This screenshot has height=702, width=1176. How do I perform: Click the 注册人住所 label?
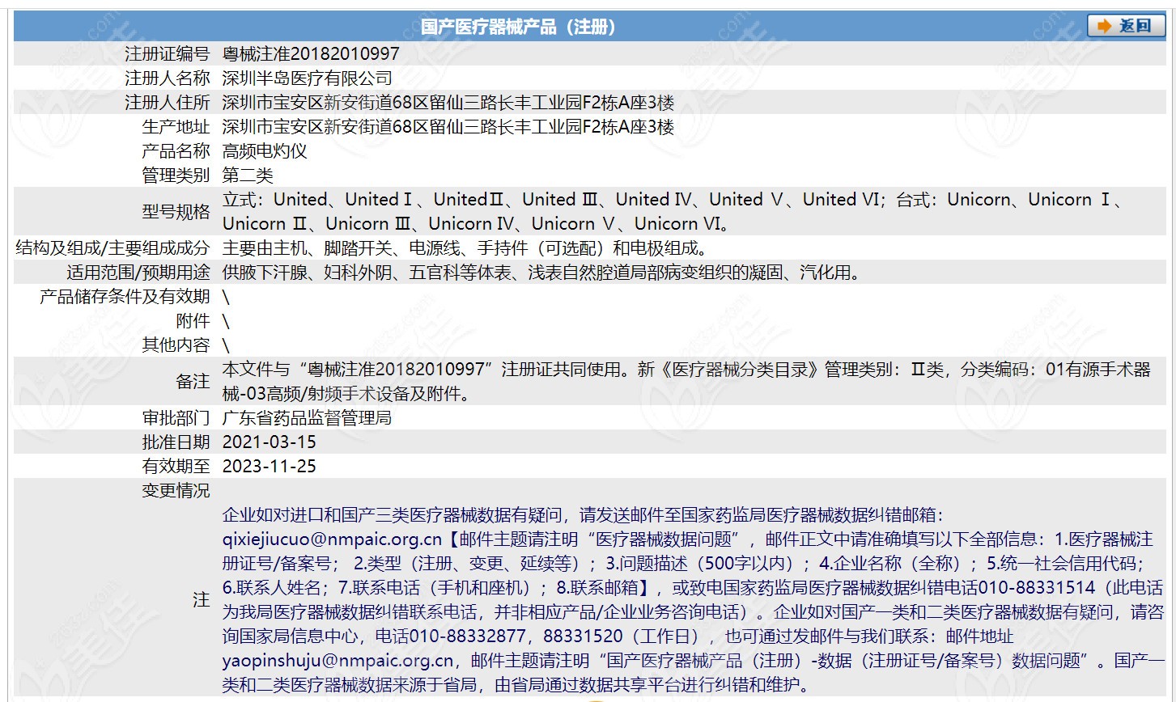168,102
